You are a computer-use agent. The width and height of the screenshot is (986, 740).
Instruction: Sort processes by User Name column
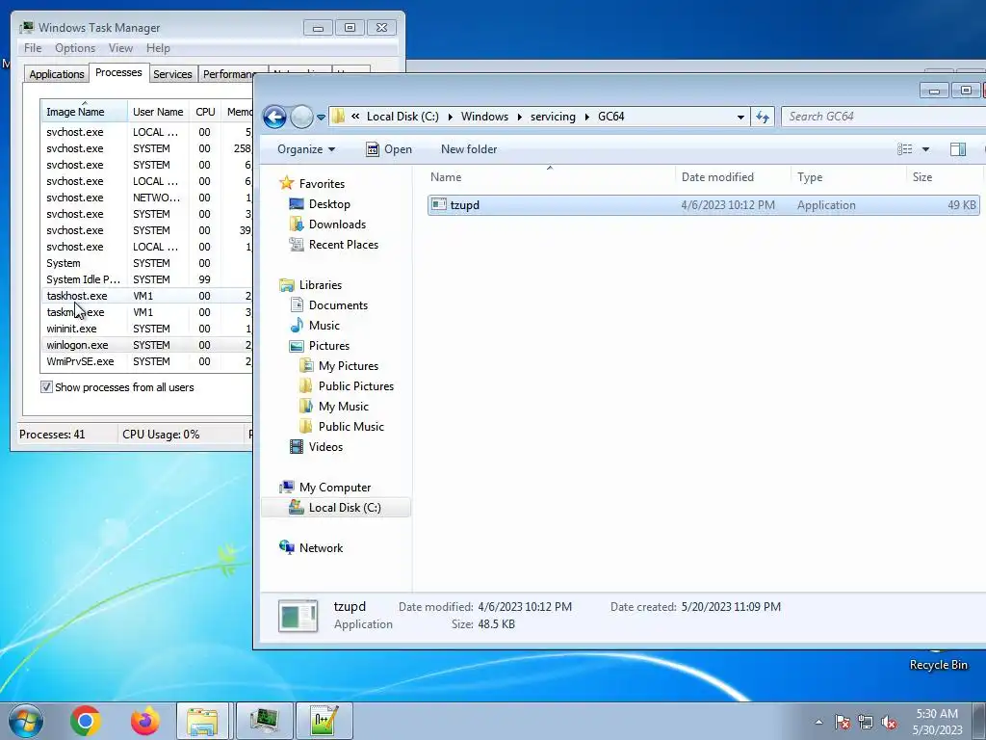(x=158, y=112)
